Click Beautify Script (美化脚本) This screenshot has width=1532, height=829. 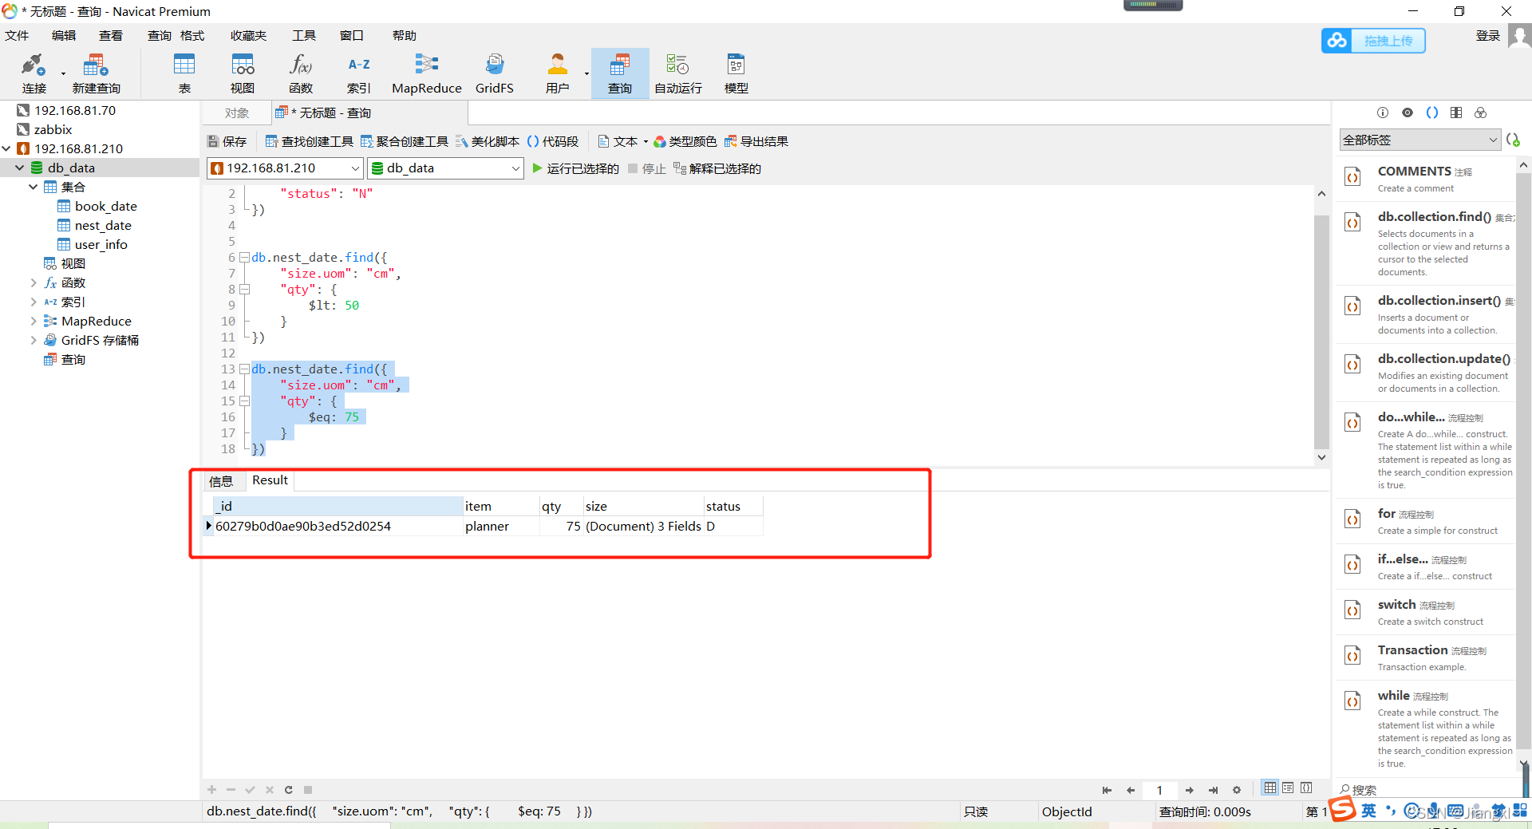click(x=488, y=141)
